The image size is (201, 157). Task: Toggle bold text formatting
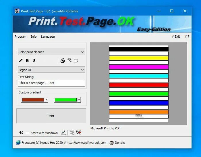(x=27, y=61)
